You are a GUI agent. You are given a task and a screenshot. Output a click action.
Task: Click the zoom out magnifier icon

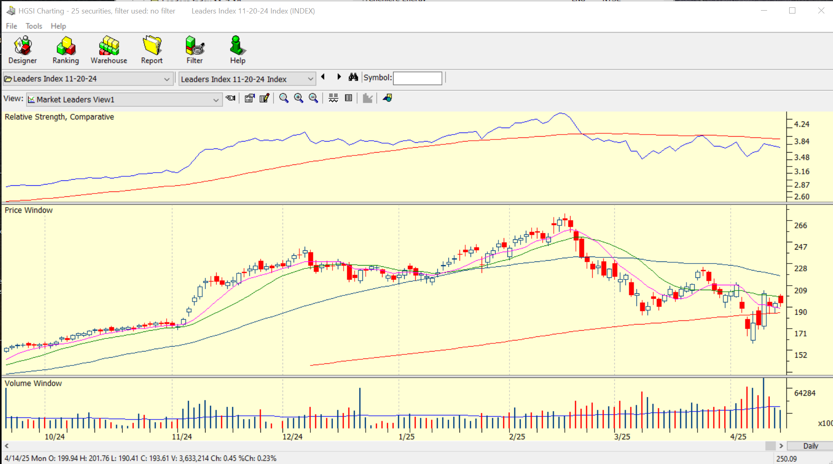click(x=313, y=98)
